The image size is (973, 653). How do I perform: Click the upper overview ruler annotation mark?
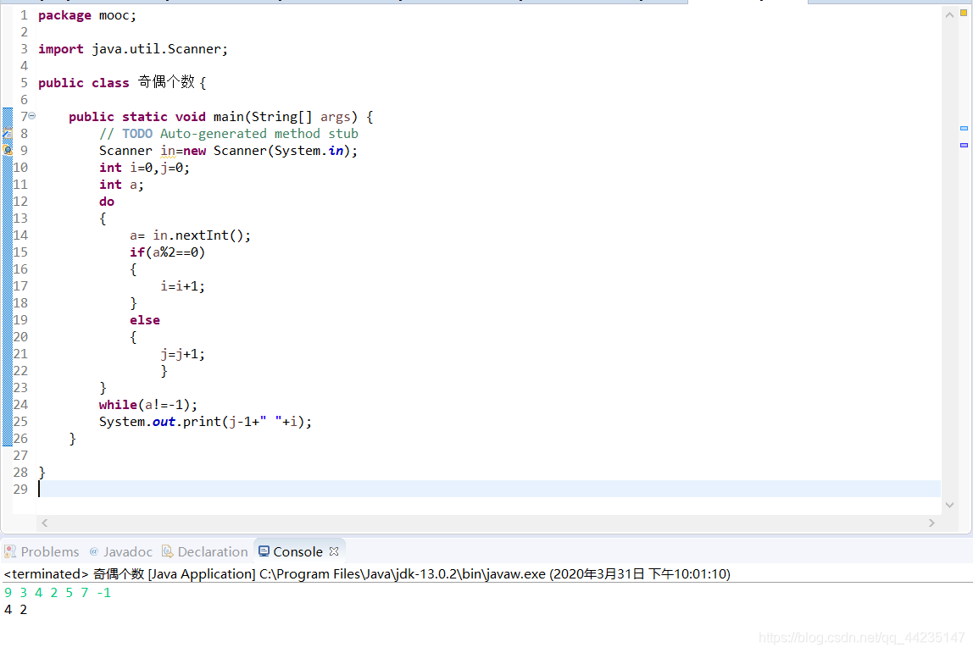point(964,129)
